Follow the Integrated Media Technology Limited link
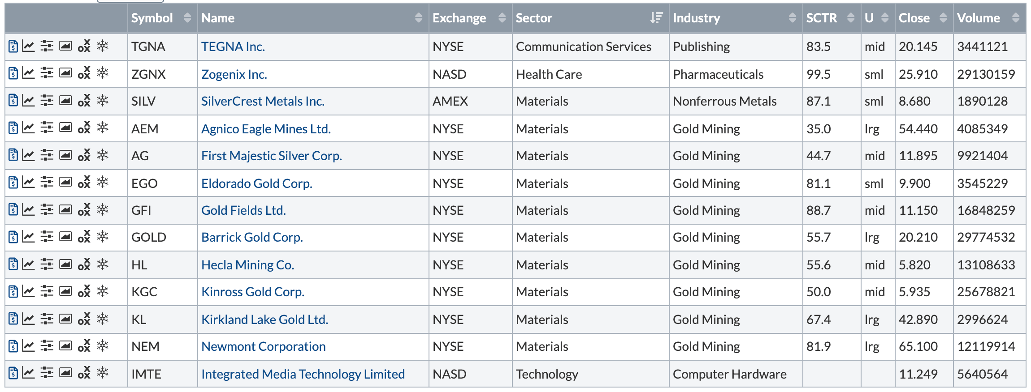 coord(303,374)
